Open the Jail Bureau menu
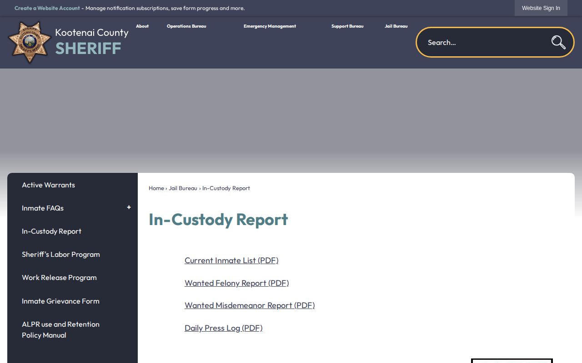Image resolution: width=582 pixels, height=363 pixels. pos(396,26)
